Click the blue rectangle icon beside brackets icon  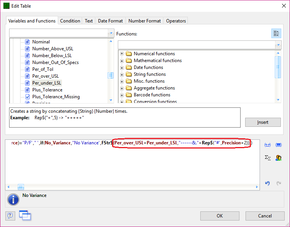pyautogui.click(x=279, y=145)
